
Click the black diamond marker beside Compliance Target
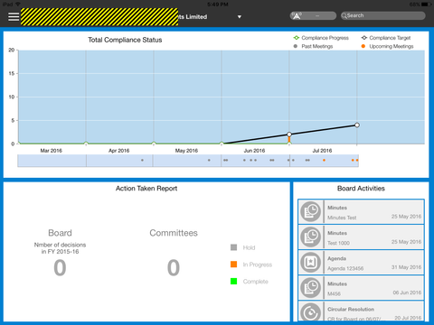tap(364, 38)
